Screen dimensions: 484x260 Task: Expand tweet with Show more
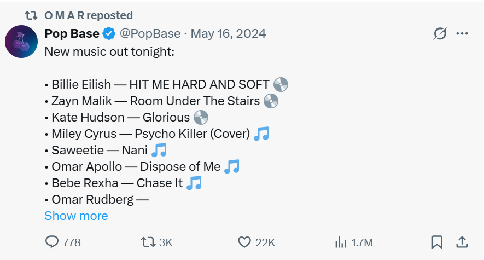(x=76, y=216)
